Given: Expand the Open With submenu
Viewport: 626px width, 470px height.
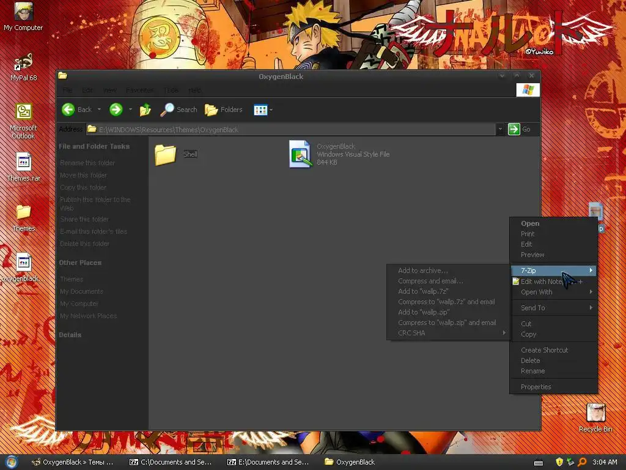Looking at the screenshot, I should (x=553, y=292).
